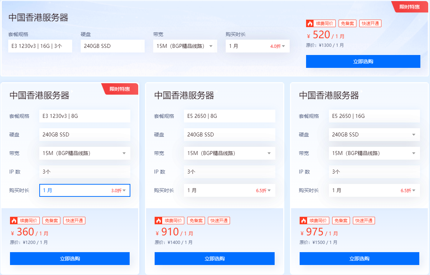Image resolution: width=430 pixels, height=275 pixels.
Task: Click original price text 原价:¥1200 / 1 月
Action: [x=29, y=242]
